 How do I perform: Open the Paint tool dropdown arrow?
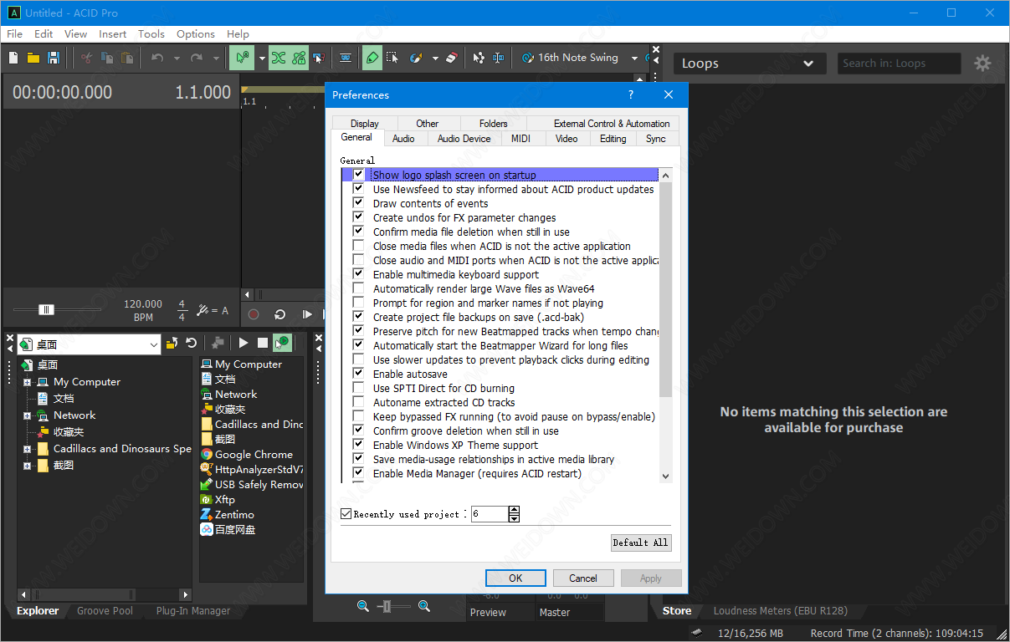click(435, 58)
